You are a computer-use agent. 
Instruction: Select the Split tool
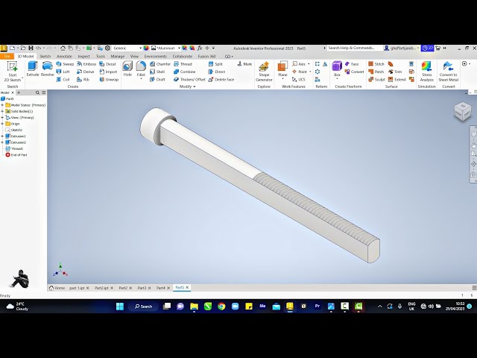pyautogui.click(x=215, y=64)
